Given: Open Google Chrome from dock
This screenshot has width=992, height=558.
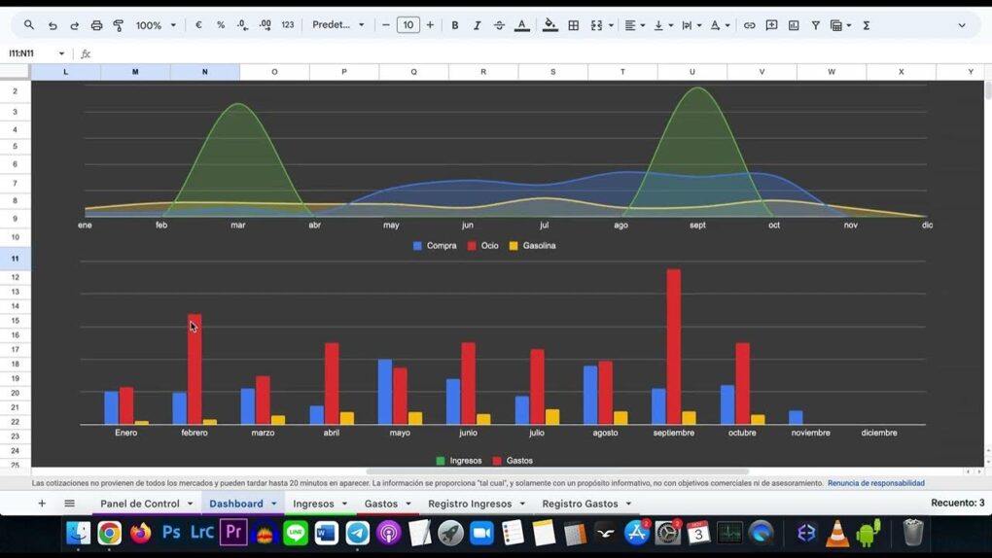Looking at the screenshot, I should (x=110, y=534).
